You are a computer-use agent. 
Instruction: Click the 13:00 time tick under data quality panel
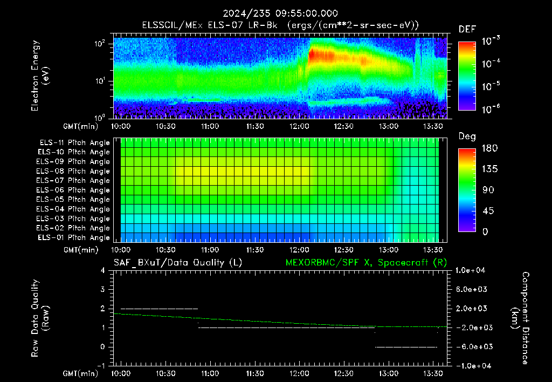coord(388,373)
